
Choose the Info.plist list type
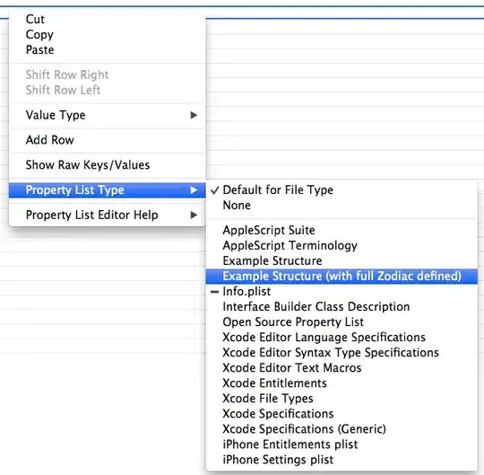pos(341,291)
